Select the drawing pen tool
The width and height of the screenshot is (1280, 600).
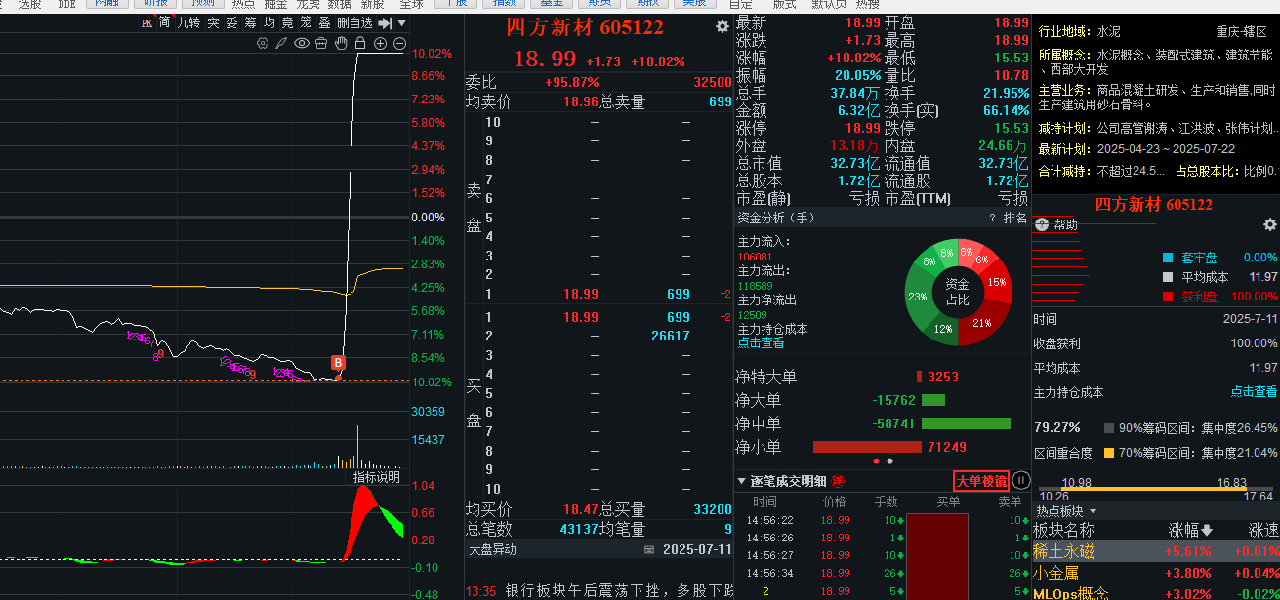coord(281,43)
